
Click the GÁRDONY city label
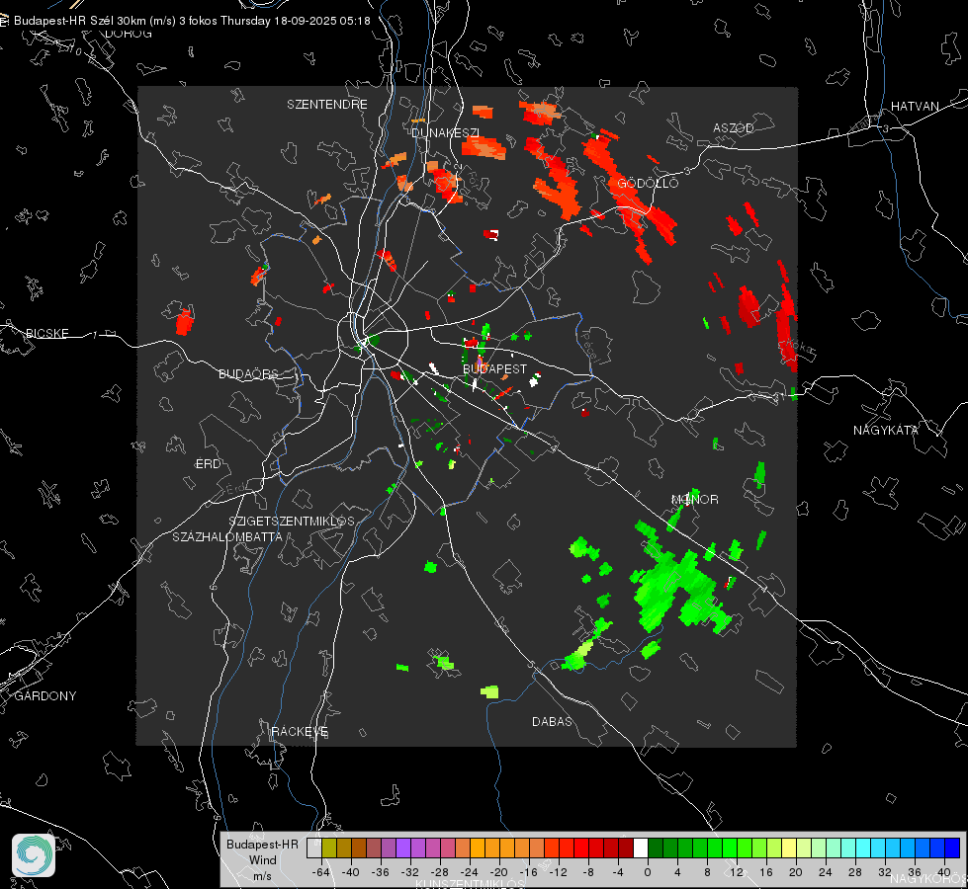coord(45,696)
